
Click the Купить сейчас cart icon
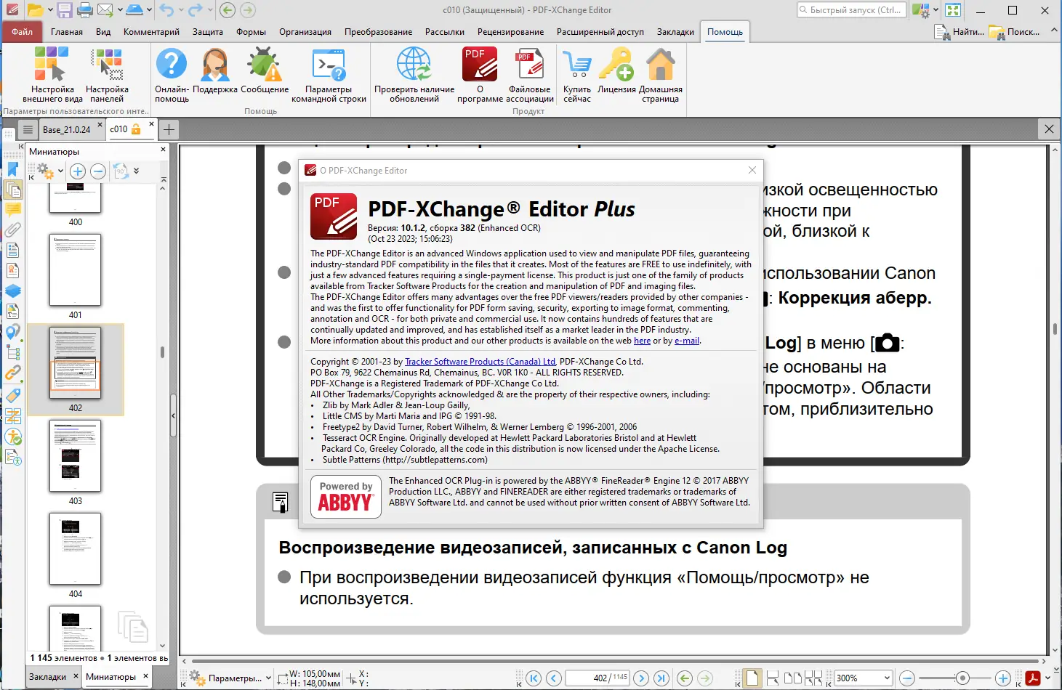pos(577,75)
